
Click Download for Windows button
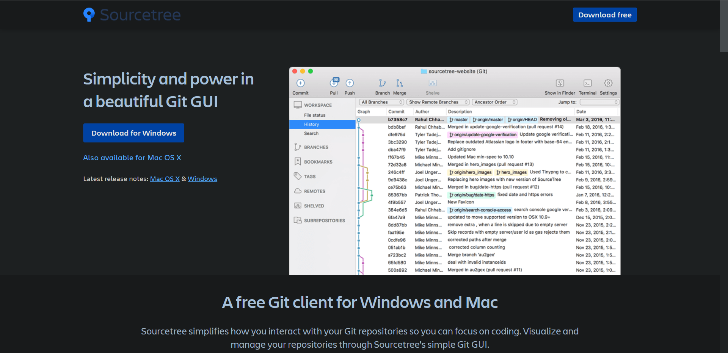point(134,133)
